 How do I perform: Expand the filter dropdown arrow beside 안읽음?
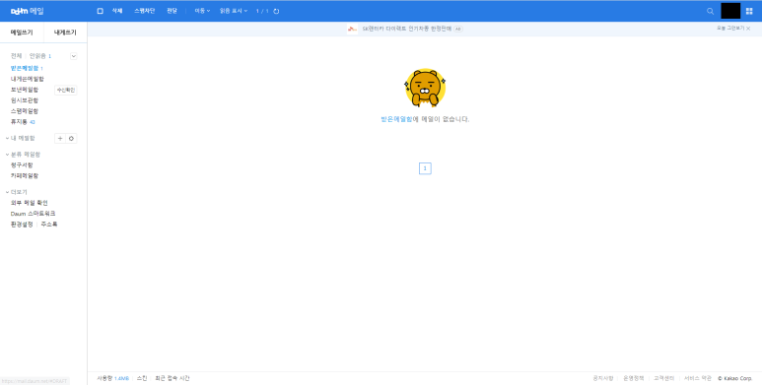pyautogui.click(x=73, y=56)
